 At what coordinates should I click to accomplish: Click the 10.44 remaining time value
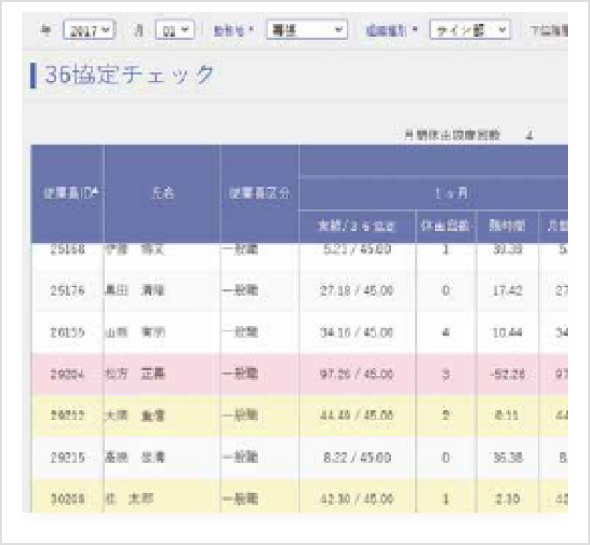tap(507, 332)
